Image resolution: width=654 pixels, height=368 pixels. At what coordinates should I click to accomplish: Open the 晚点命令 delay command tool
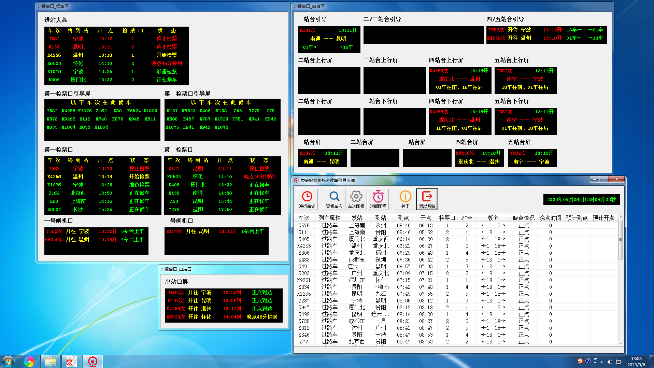(307, 199)
